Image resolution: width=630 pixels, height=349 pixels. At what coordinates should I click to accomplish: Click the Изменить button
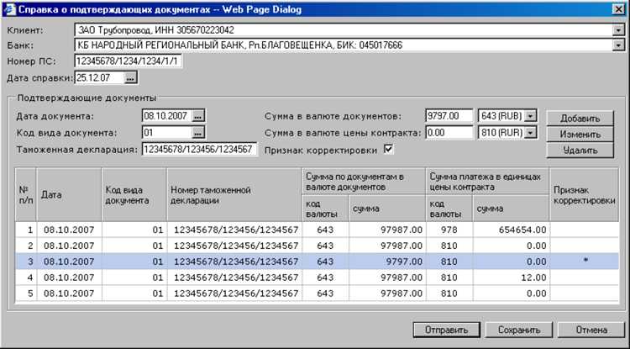click(x=580, y=135)
